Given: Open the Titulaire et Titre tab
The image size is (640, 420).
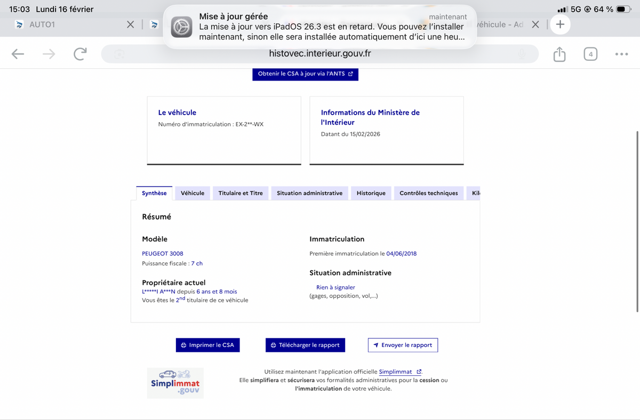Looking at the screenshot, I should [241, 193].
